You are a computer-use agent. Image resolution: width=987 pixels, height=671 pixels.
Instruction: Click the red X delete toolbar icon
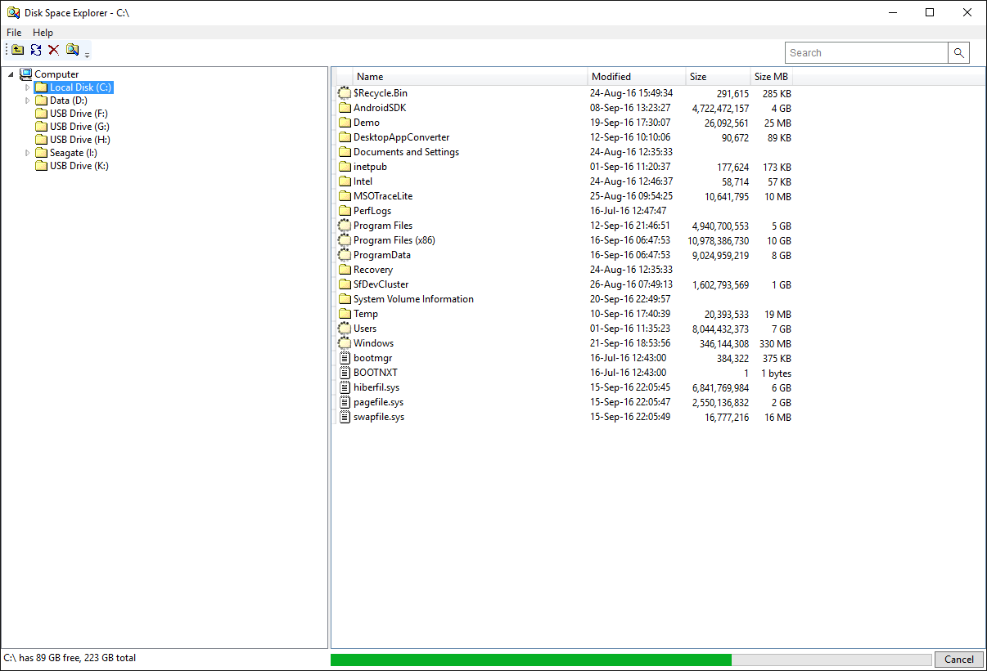[x=54, y=51]
